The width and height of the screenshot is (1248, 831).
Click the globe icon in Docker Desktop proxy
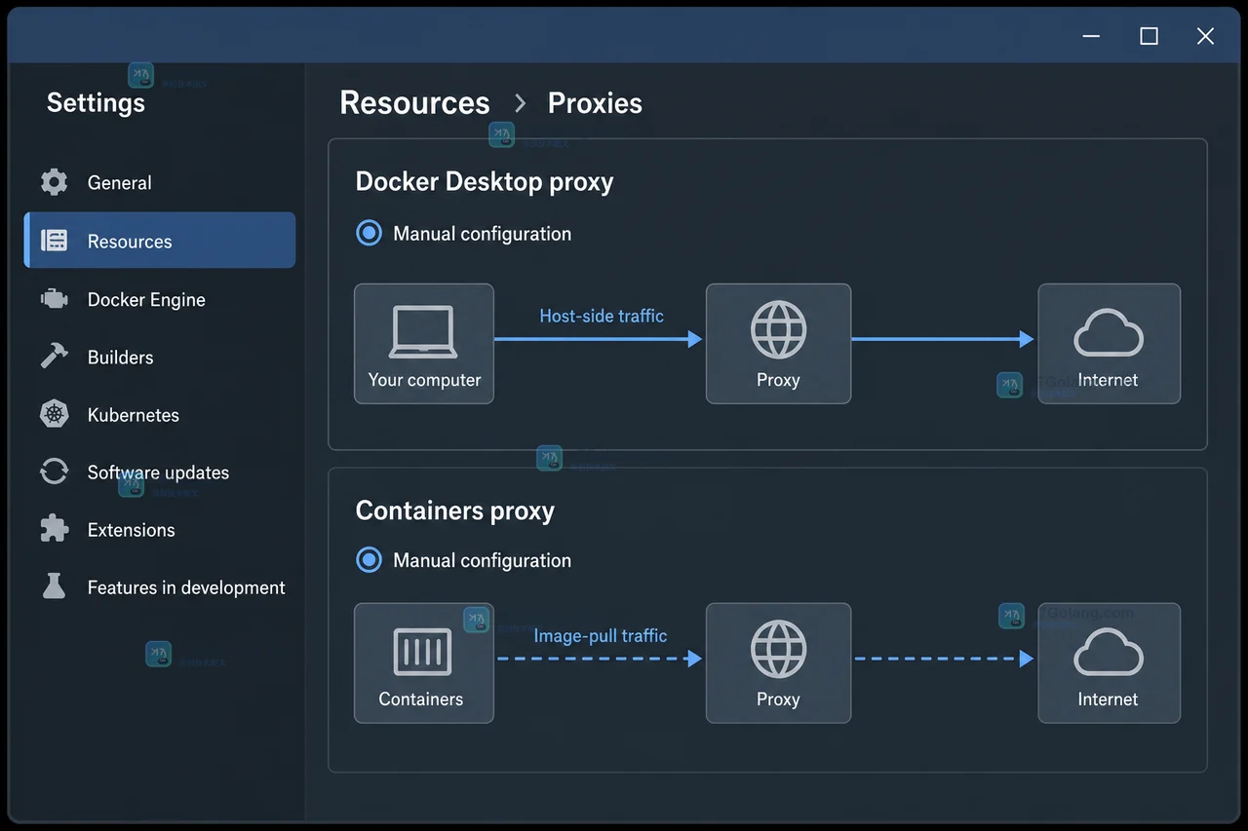point(778,330)
